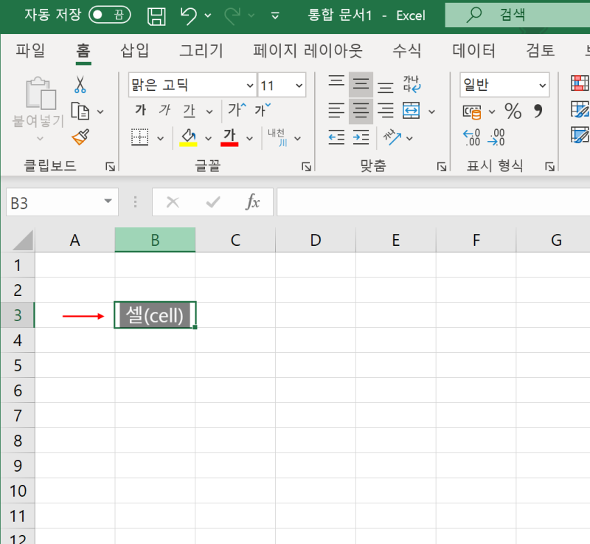Toggle wrap text for the cell

412,84
